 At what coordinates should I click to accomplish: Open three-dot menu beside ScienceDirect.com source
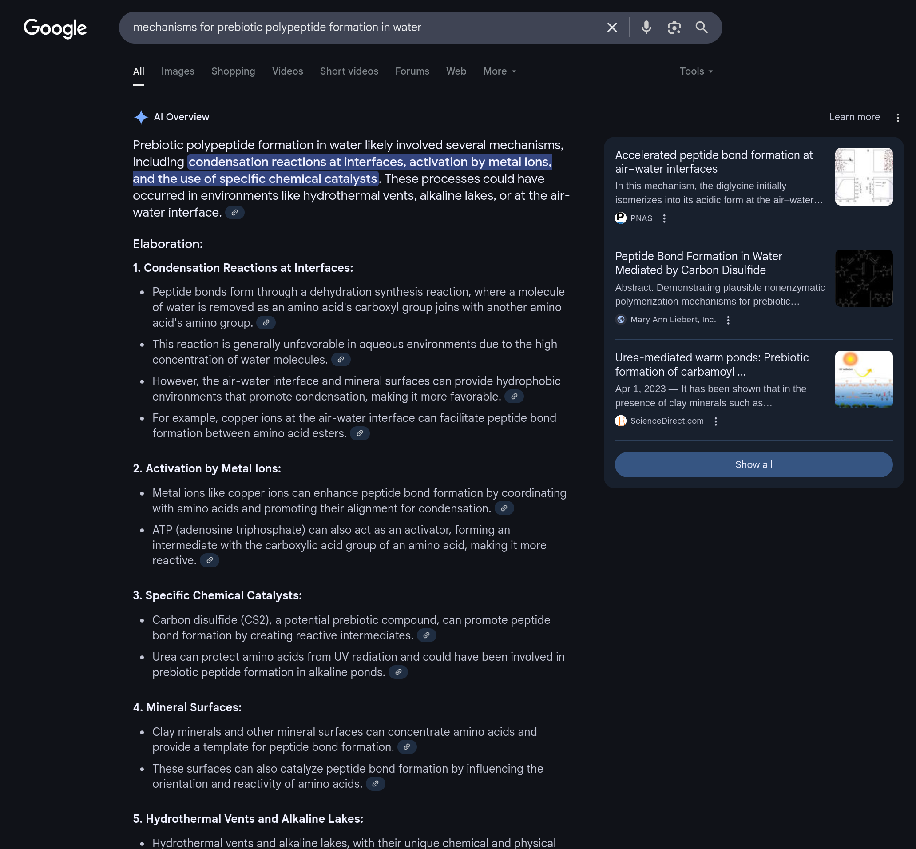pyautogui.click(x=715, y=421)
